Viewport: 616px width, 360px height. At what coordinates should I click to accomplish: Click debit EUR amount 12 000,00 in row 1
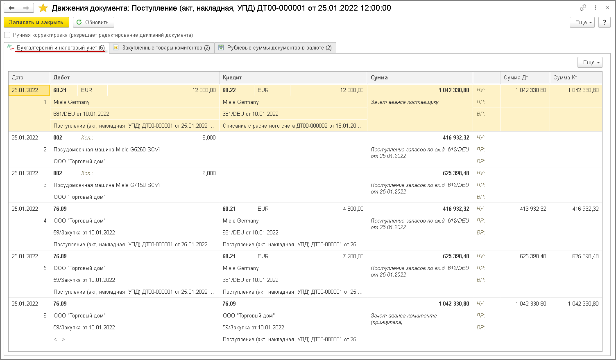pyautogui.click(x=204, y=90)
